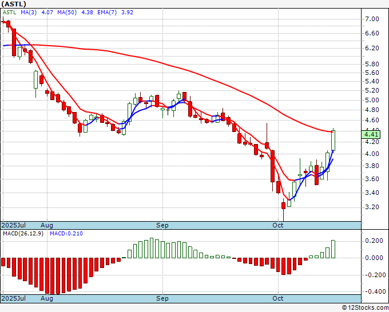Select the ASTL legend label

(10, 12)
